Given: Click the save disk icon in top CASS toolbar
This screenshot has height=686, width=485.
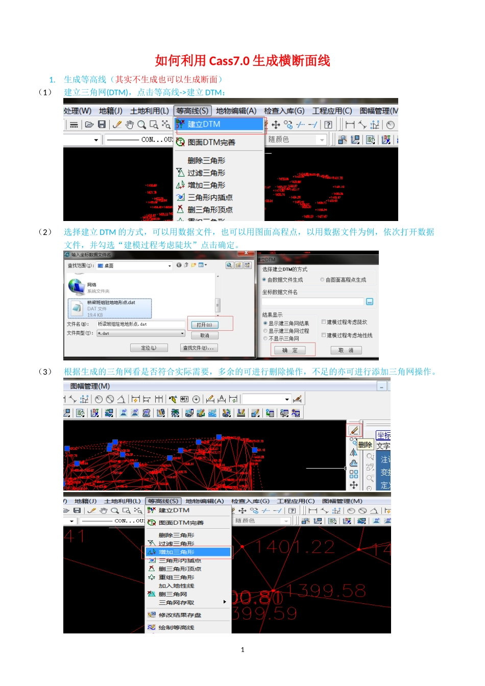Looking at the screenshot, I should [x=102, y=125].
